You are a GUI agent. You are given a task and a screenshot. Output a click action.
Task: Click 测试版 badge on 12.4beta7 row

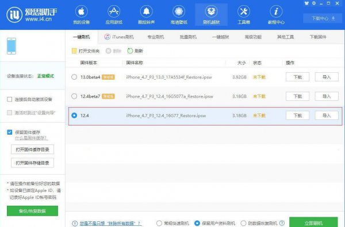click(108, 96)
